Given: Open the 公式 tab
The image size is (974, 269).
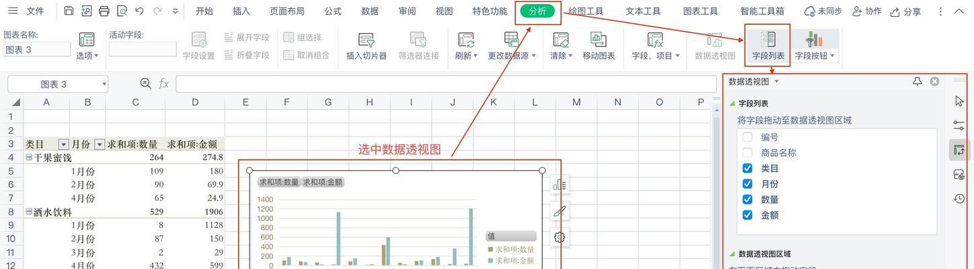Looking at the screenshot, I should [333, 11].
